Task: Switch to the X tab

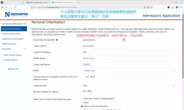Action: (x=12, y=2)
